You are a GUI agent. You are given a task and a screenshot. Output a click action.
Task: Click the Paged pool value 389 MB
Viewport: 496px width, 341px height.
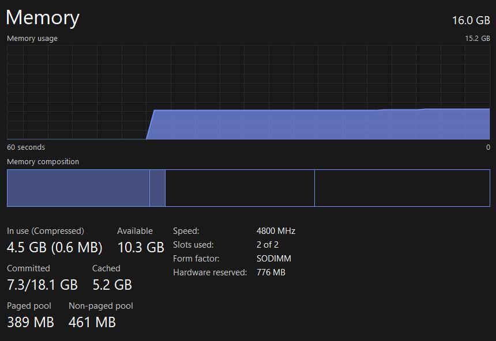pyautogui.click(x=31, y=322)
